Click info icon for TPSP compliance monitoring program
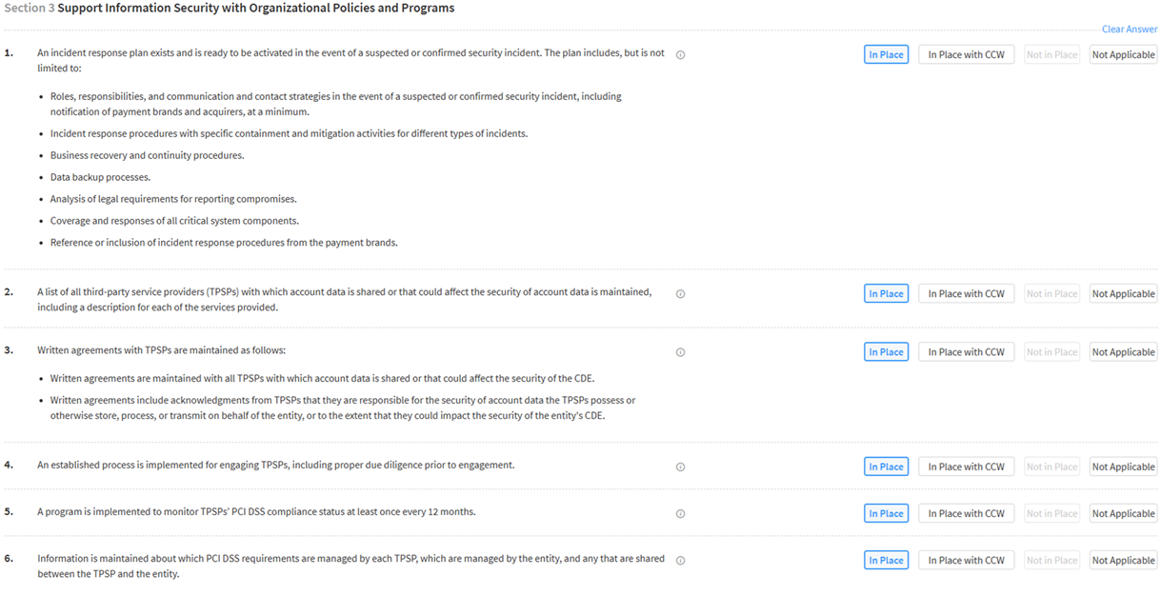This screenshot has height=596, width=1160. [680, 514]
